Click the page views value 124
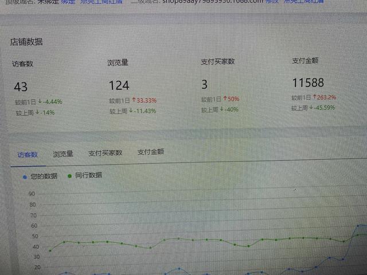Image resolution: width=367 pixels, height=275 pixels. (x=119, y=85)
